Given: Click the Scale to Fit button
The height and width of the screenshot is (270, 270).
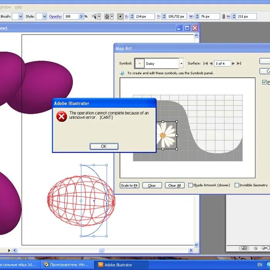Looking at the screenshot, I should [x=129, y=185].
